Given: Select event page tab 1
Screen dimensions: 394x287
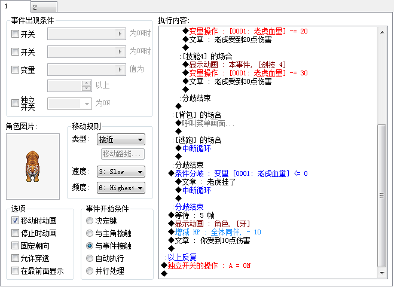Looking at the screenshot, I should pyautogui.click(x=16, y=6).
